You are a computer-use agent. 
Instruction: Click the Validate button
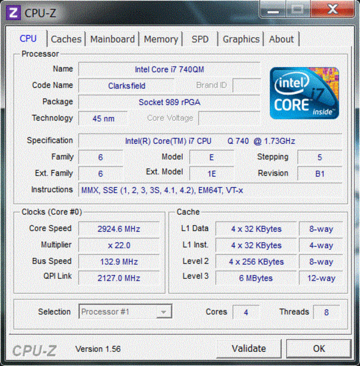point(248,348)
